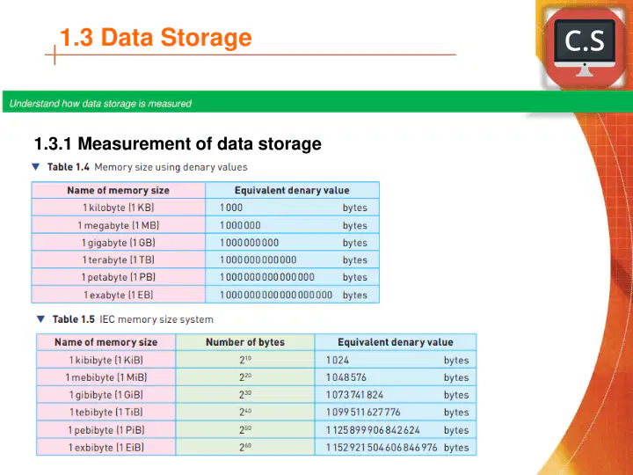This screenshot has width=633, height=475.
Task: Click the terabyte row denary value
Action: (x=258, y=259)
